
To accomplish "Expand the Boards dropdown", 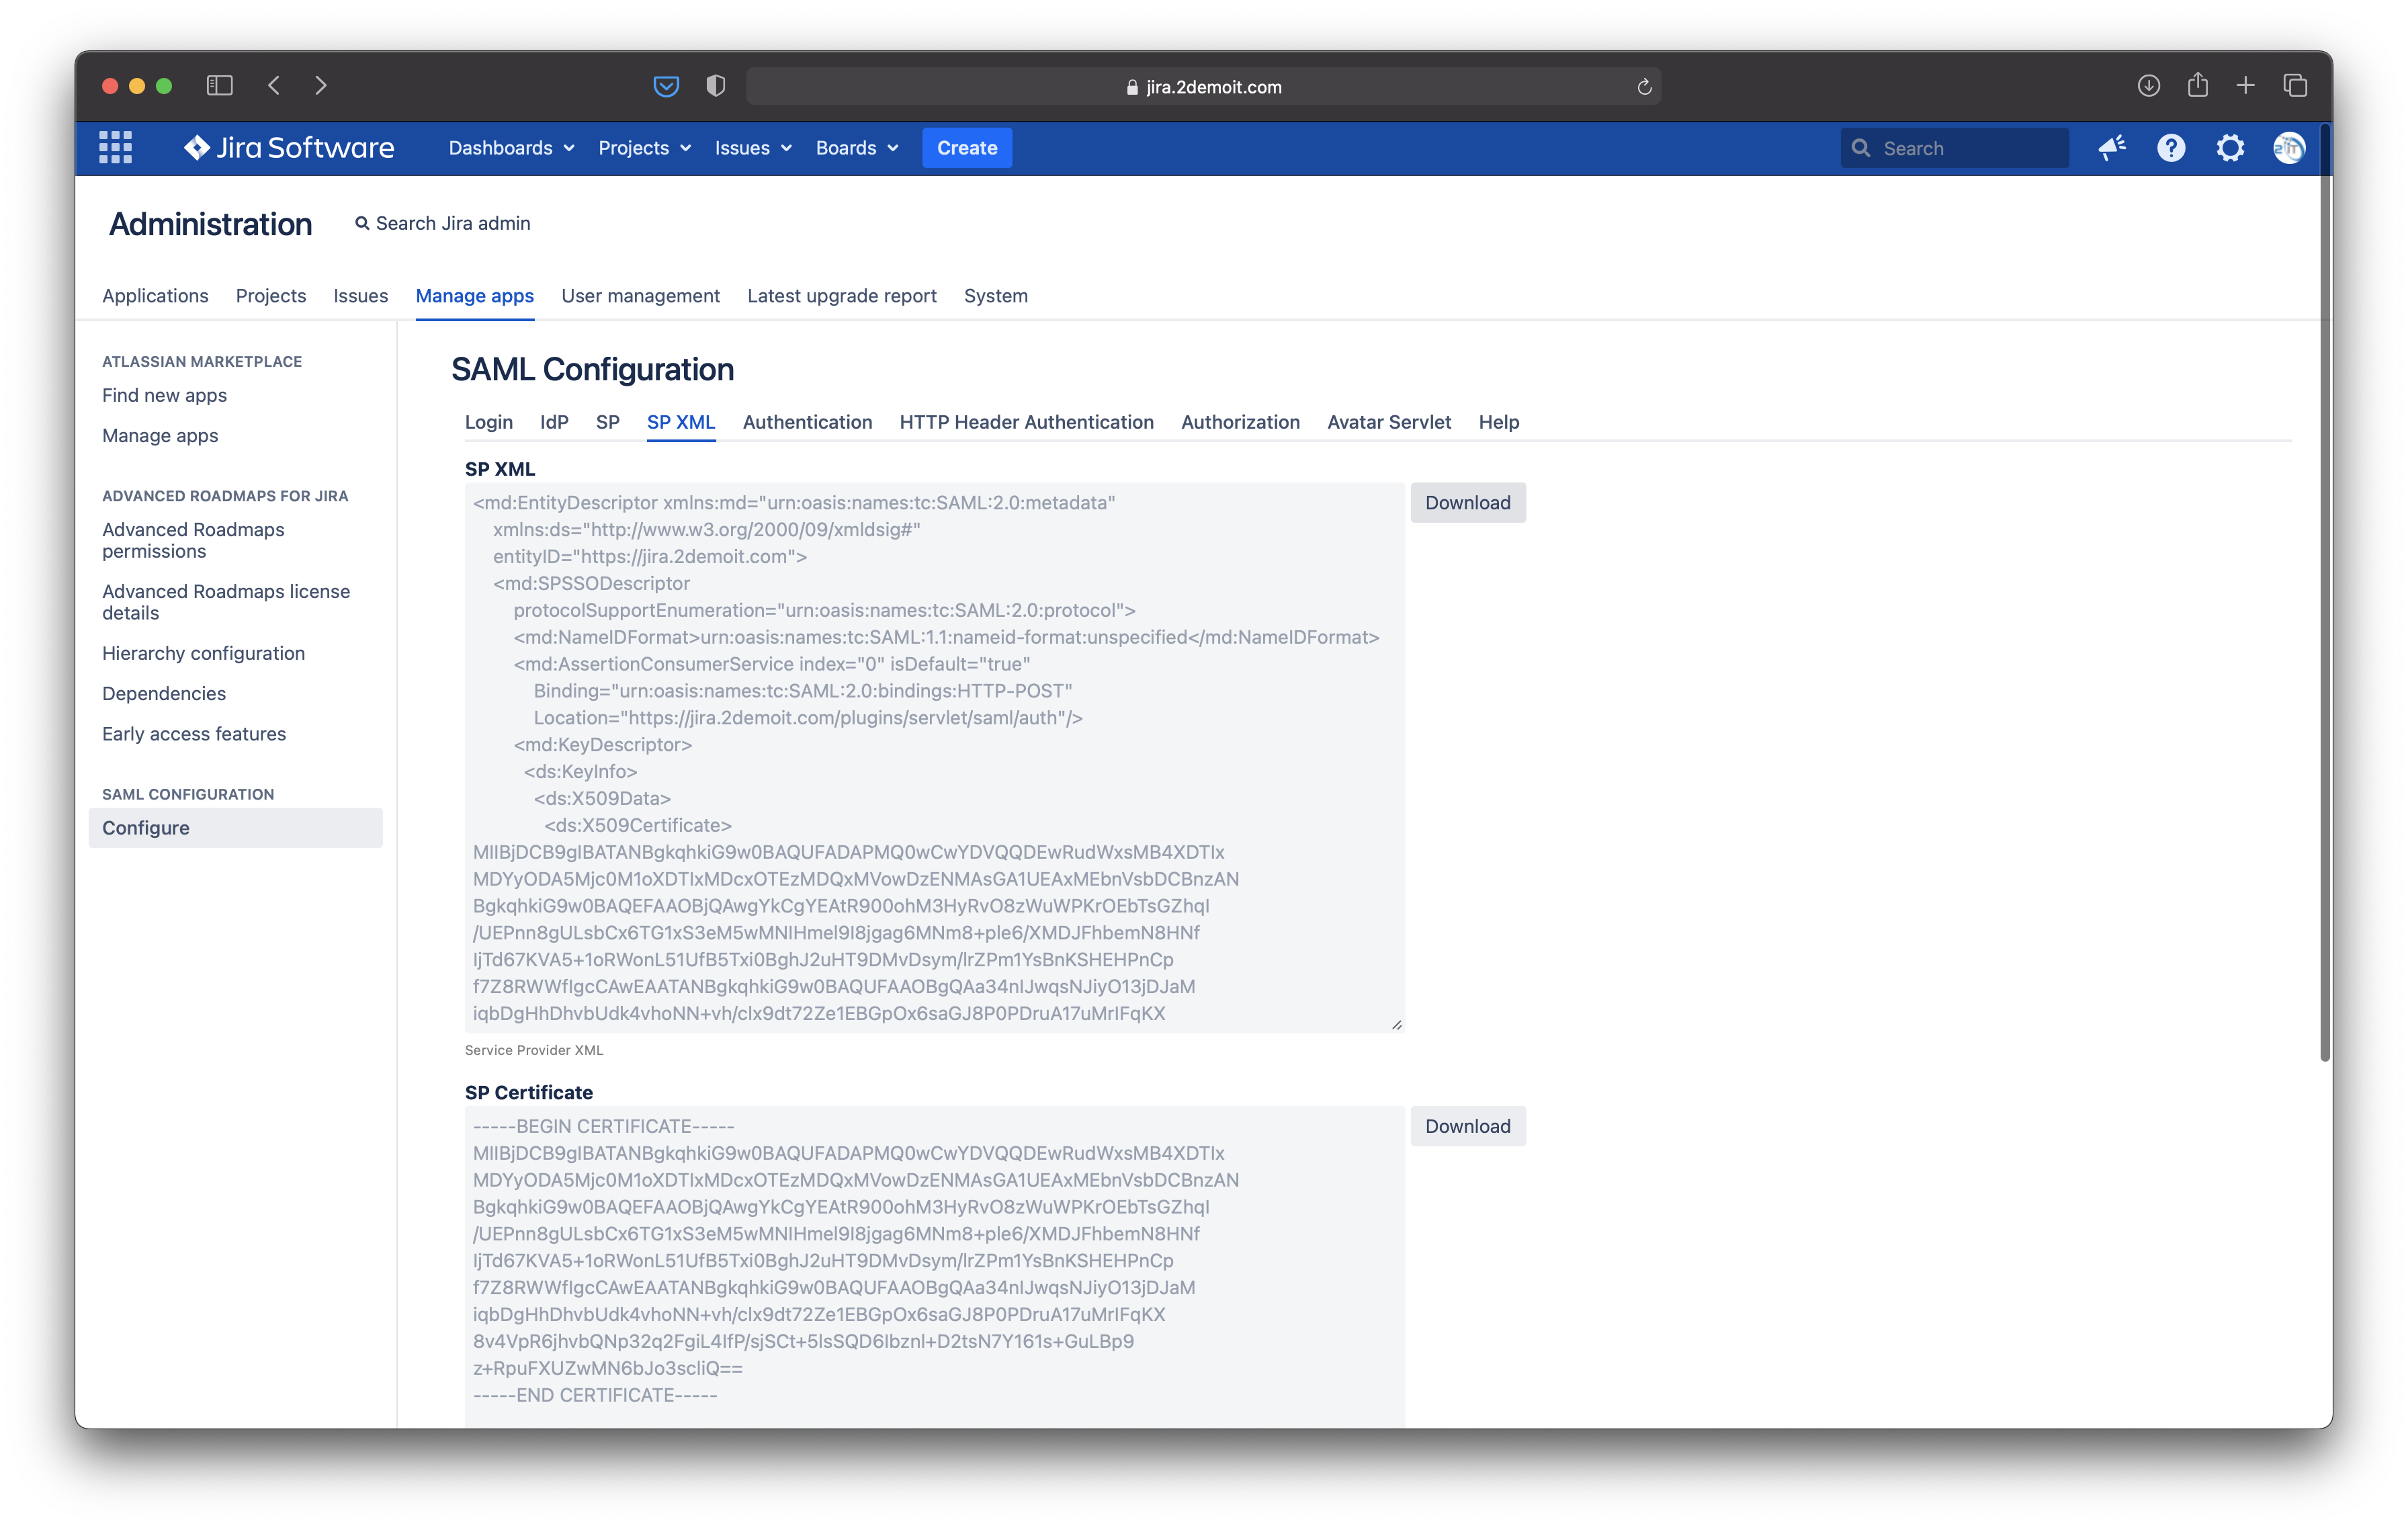I will click(x=857, y=148).
